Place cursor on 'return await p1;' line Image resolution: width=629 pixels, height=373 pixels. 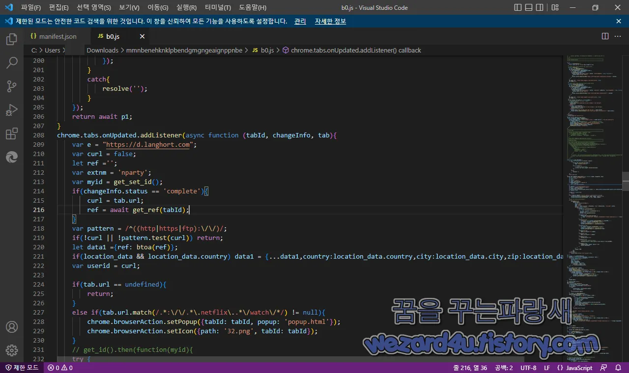(x=102, y=116)
